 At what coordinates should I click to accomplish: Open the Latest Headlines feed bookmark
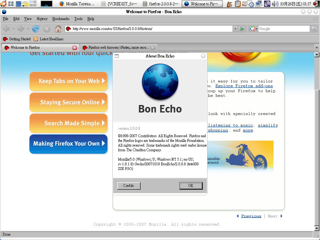[48, 39]
